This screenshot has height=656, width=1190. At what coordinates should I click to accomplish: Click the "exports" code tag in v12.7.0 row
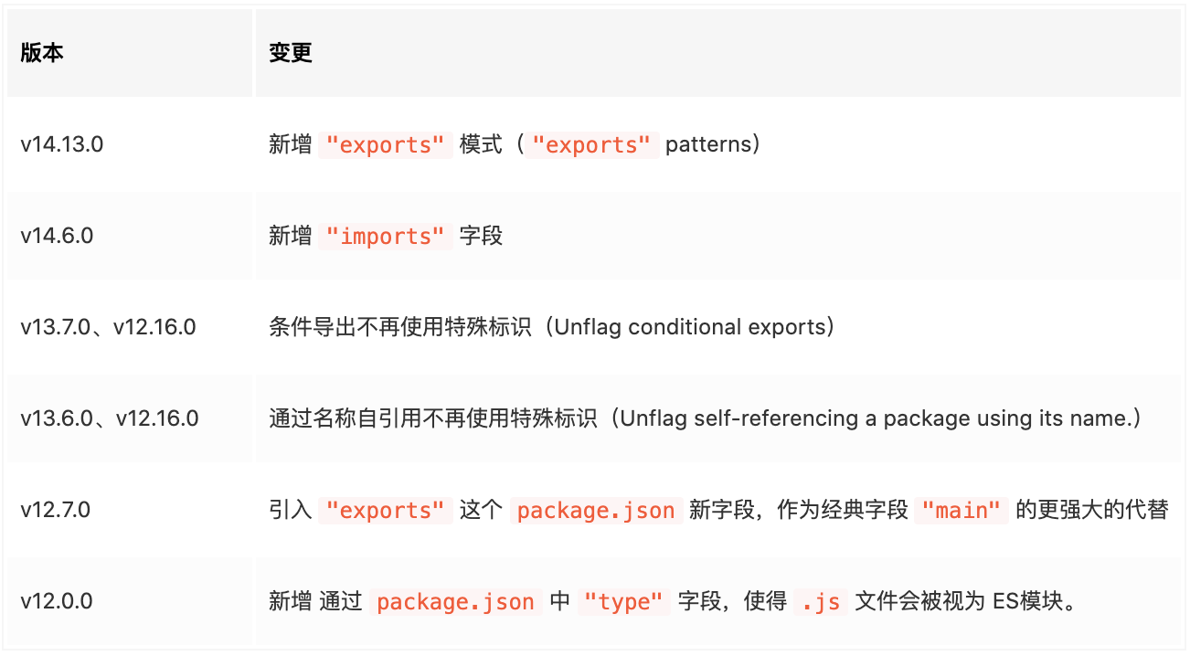click(385, 511)
